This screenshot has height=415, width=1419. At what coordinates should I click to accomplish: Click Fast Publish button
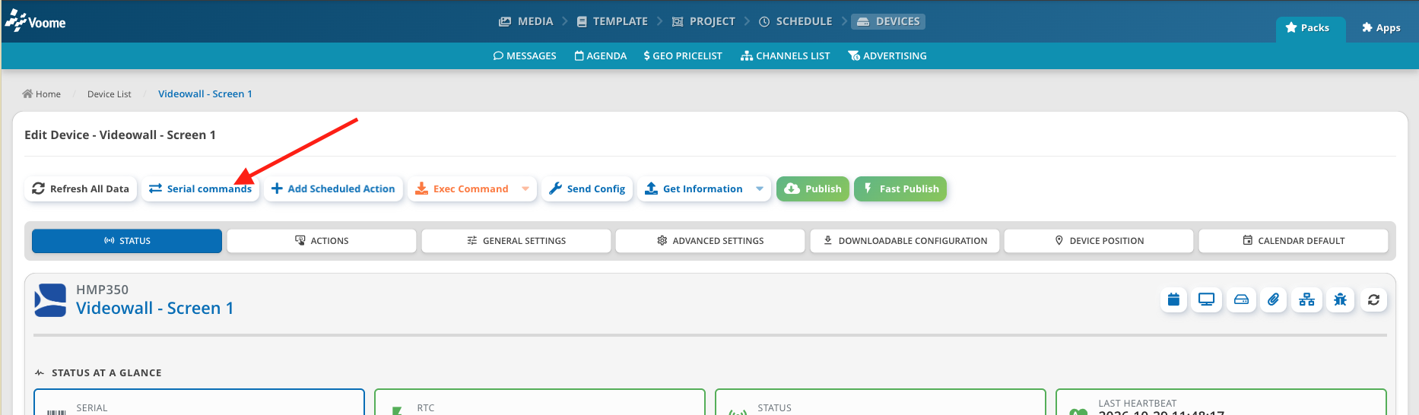click(x=900, y=188)
